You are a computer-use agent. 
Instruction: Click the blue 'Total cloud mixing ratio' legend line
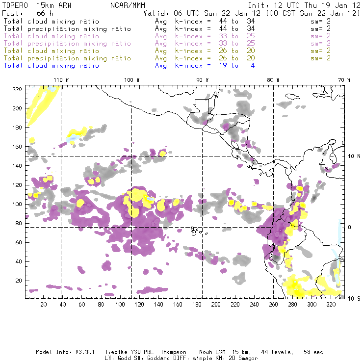(52, 66)
